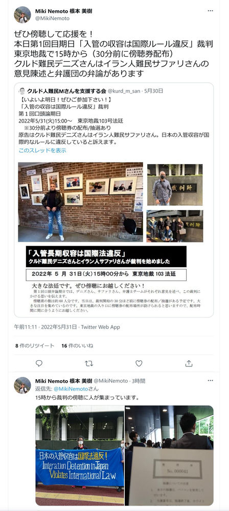Open the reply icon under the main tweet
The image size is (229, 511).
[x=39, y=363]
